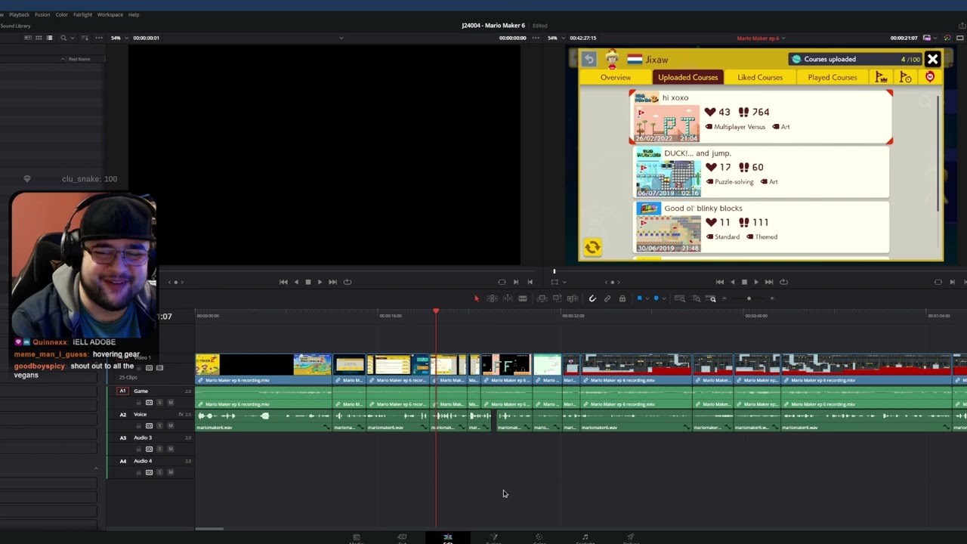
Task: Click the timeline horizontal scrollbar
Action: [210, 529]
